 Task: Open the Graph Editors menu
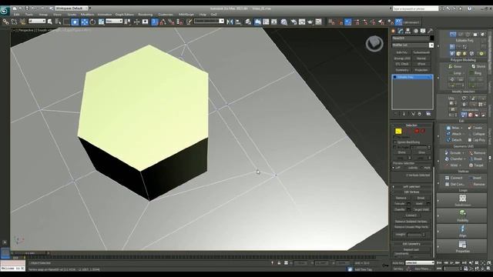pos(125,15)
